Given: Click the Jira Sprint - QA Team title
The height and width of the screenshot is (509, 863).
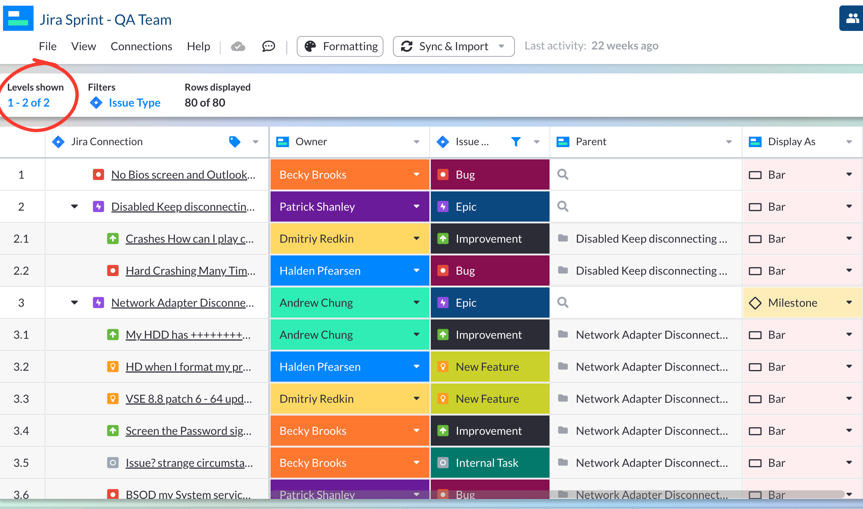Looking at the screenshot, I should (106, 20).
